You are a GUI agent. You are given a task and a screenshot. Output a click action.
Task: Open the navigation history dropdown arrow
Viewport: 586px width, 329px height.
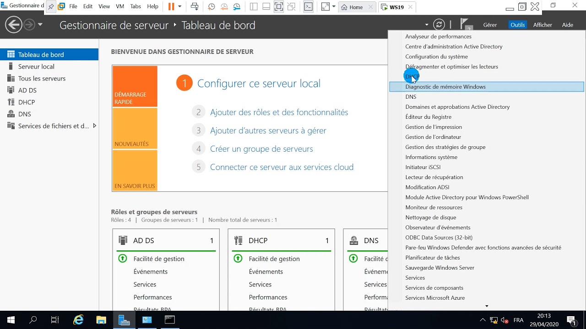(40, 25)
